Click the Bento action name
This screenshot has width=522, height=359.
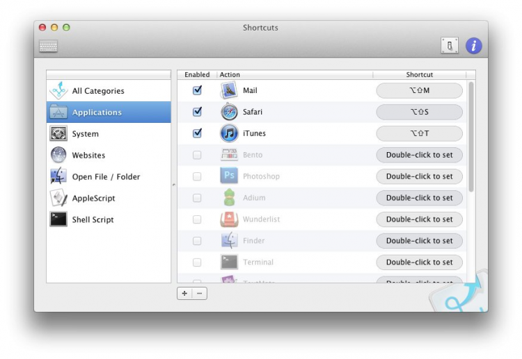coord(253,155)
